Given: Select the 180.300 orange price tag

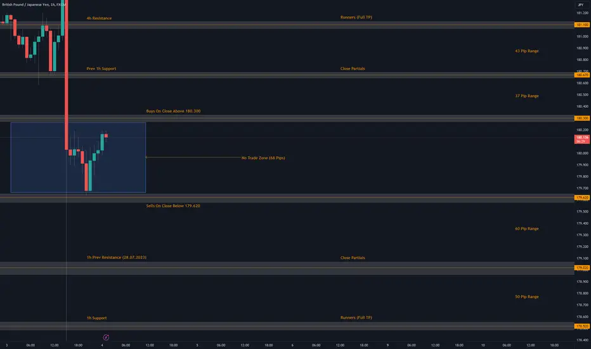Looking at the screenshot, I should (x=582, y=118).
